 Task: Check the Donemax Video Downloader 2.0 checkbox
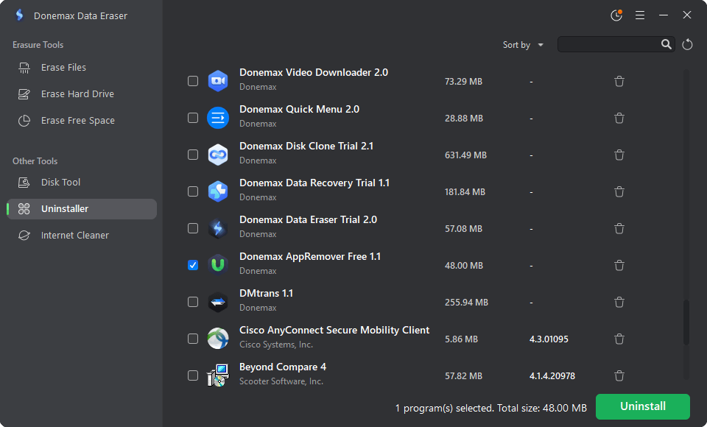coord(193,81)
